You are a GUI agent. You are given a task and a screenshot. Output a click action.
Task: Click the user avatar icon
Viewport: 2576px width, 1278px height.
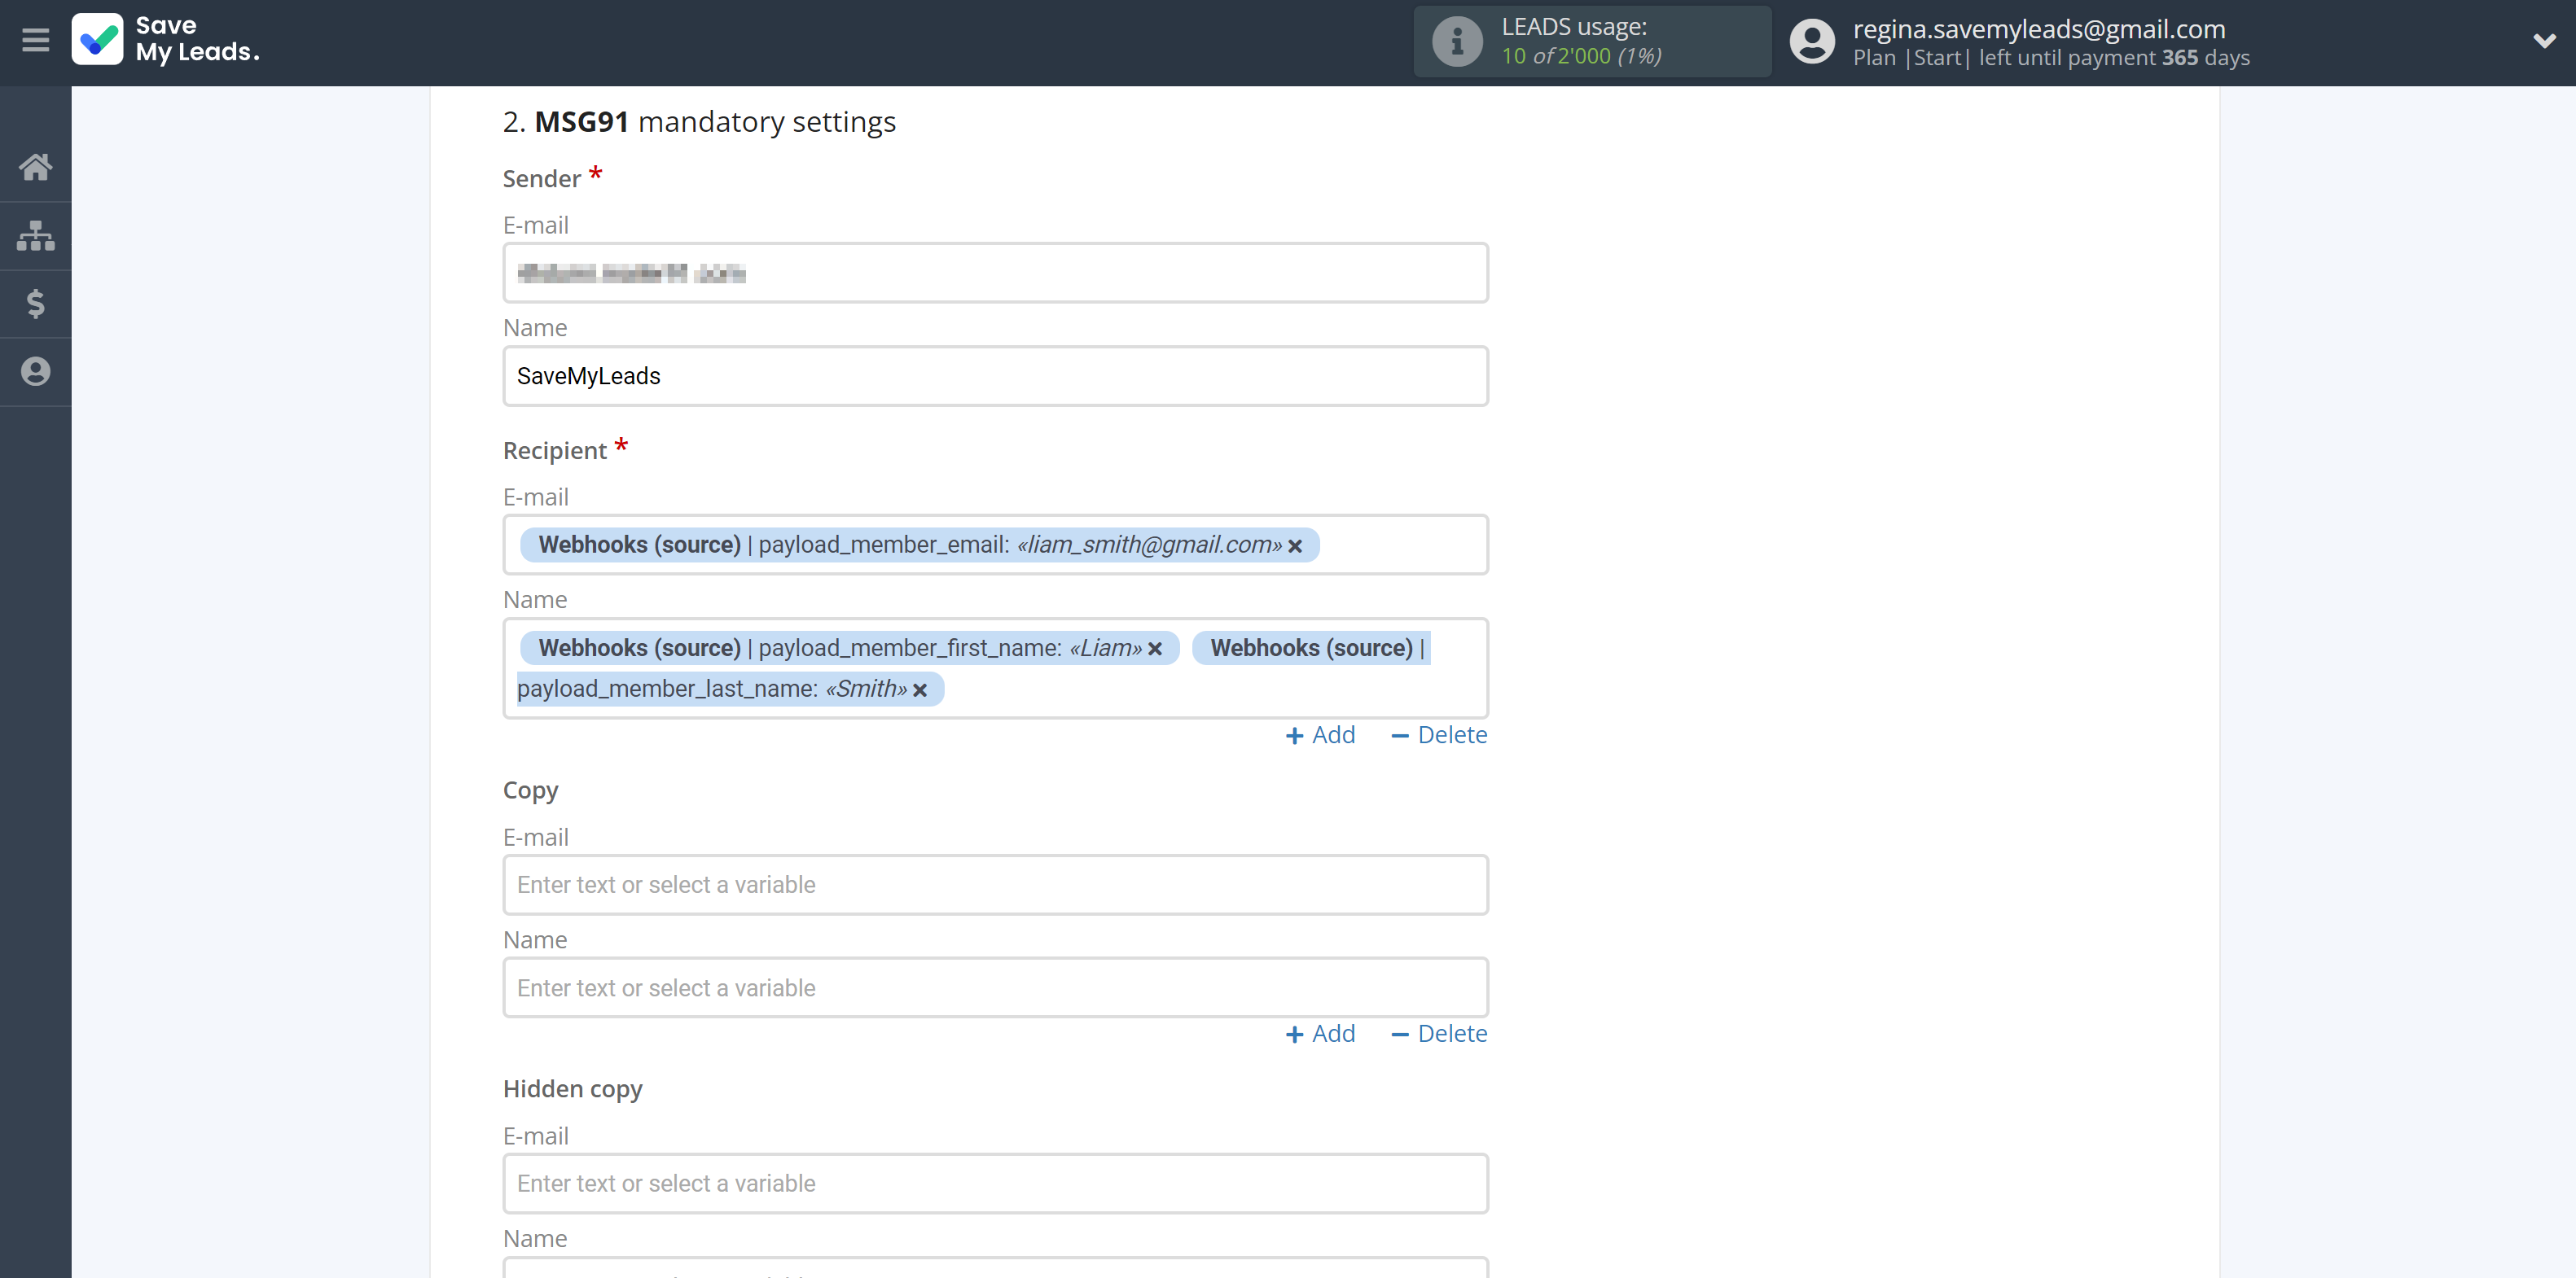coord(1812,42)
